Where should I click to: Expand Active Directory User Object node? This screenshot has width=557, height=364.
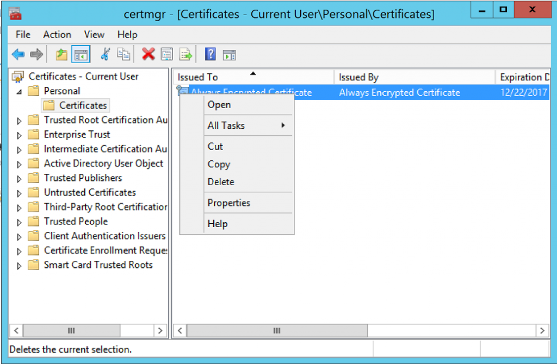pyautogui.click(x=19, y=165)
